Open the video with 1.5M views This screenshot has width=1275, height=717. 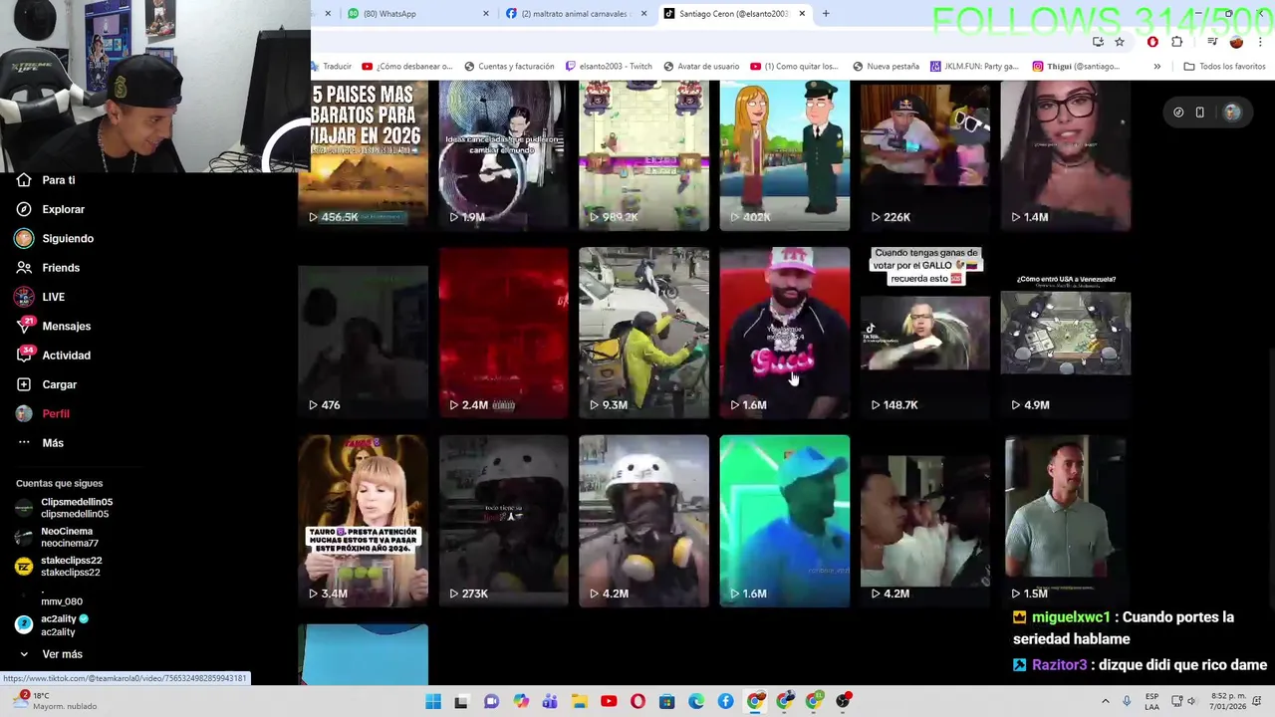[x=1065, y=521]
